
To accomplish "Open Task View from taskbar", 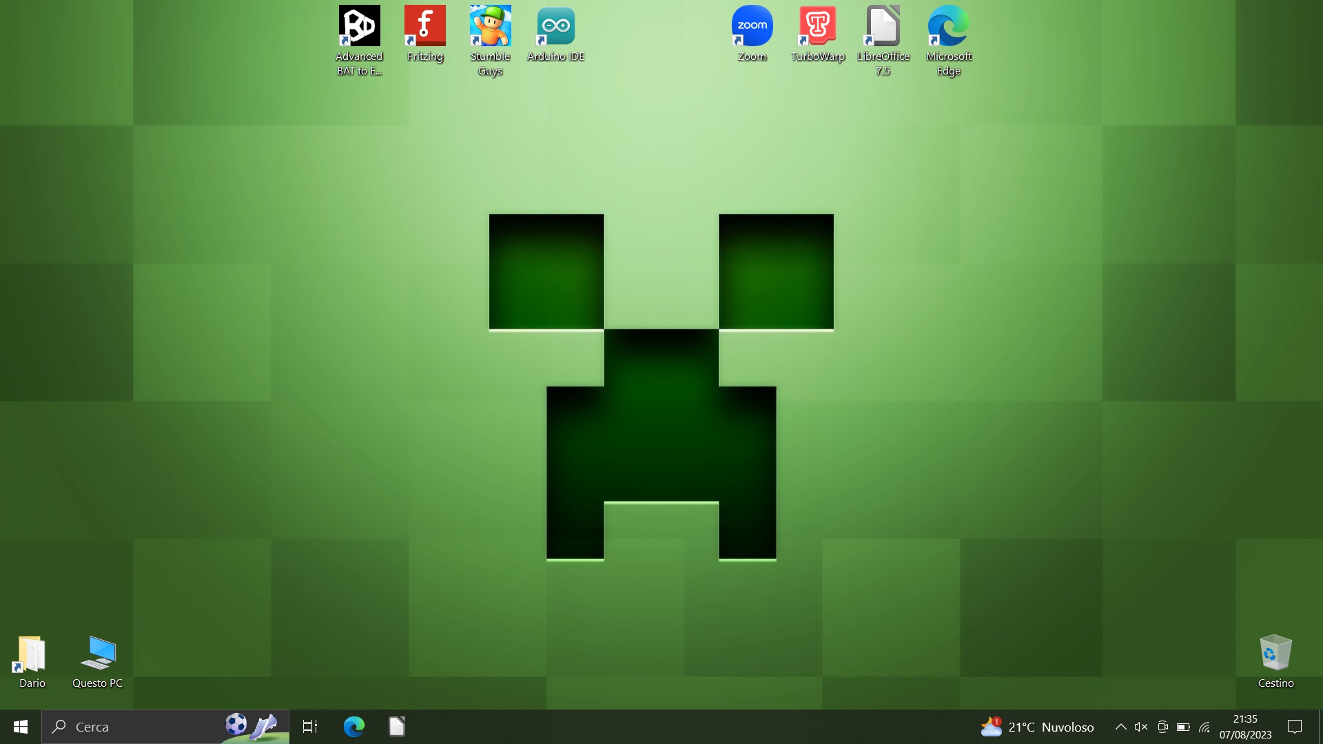I will [x=310, y=727].
